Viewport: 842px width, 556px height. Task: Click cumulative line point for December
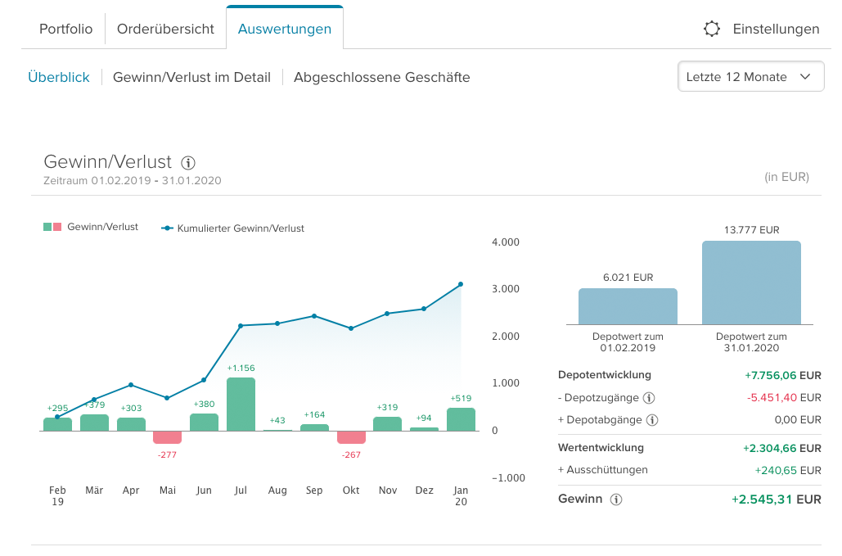(x=424, y=309)
